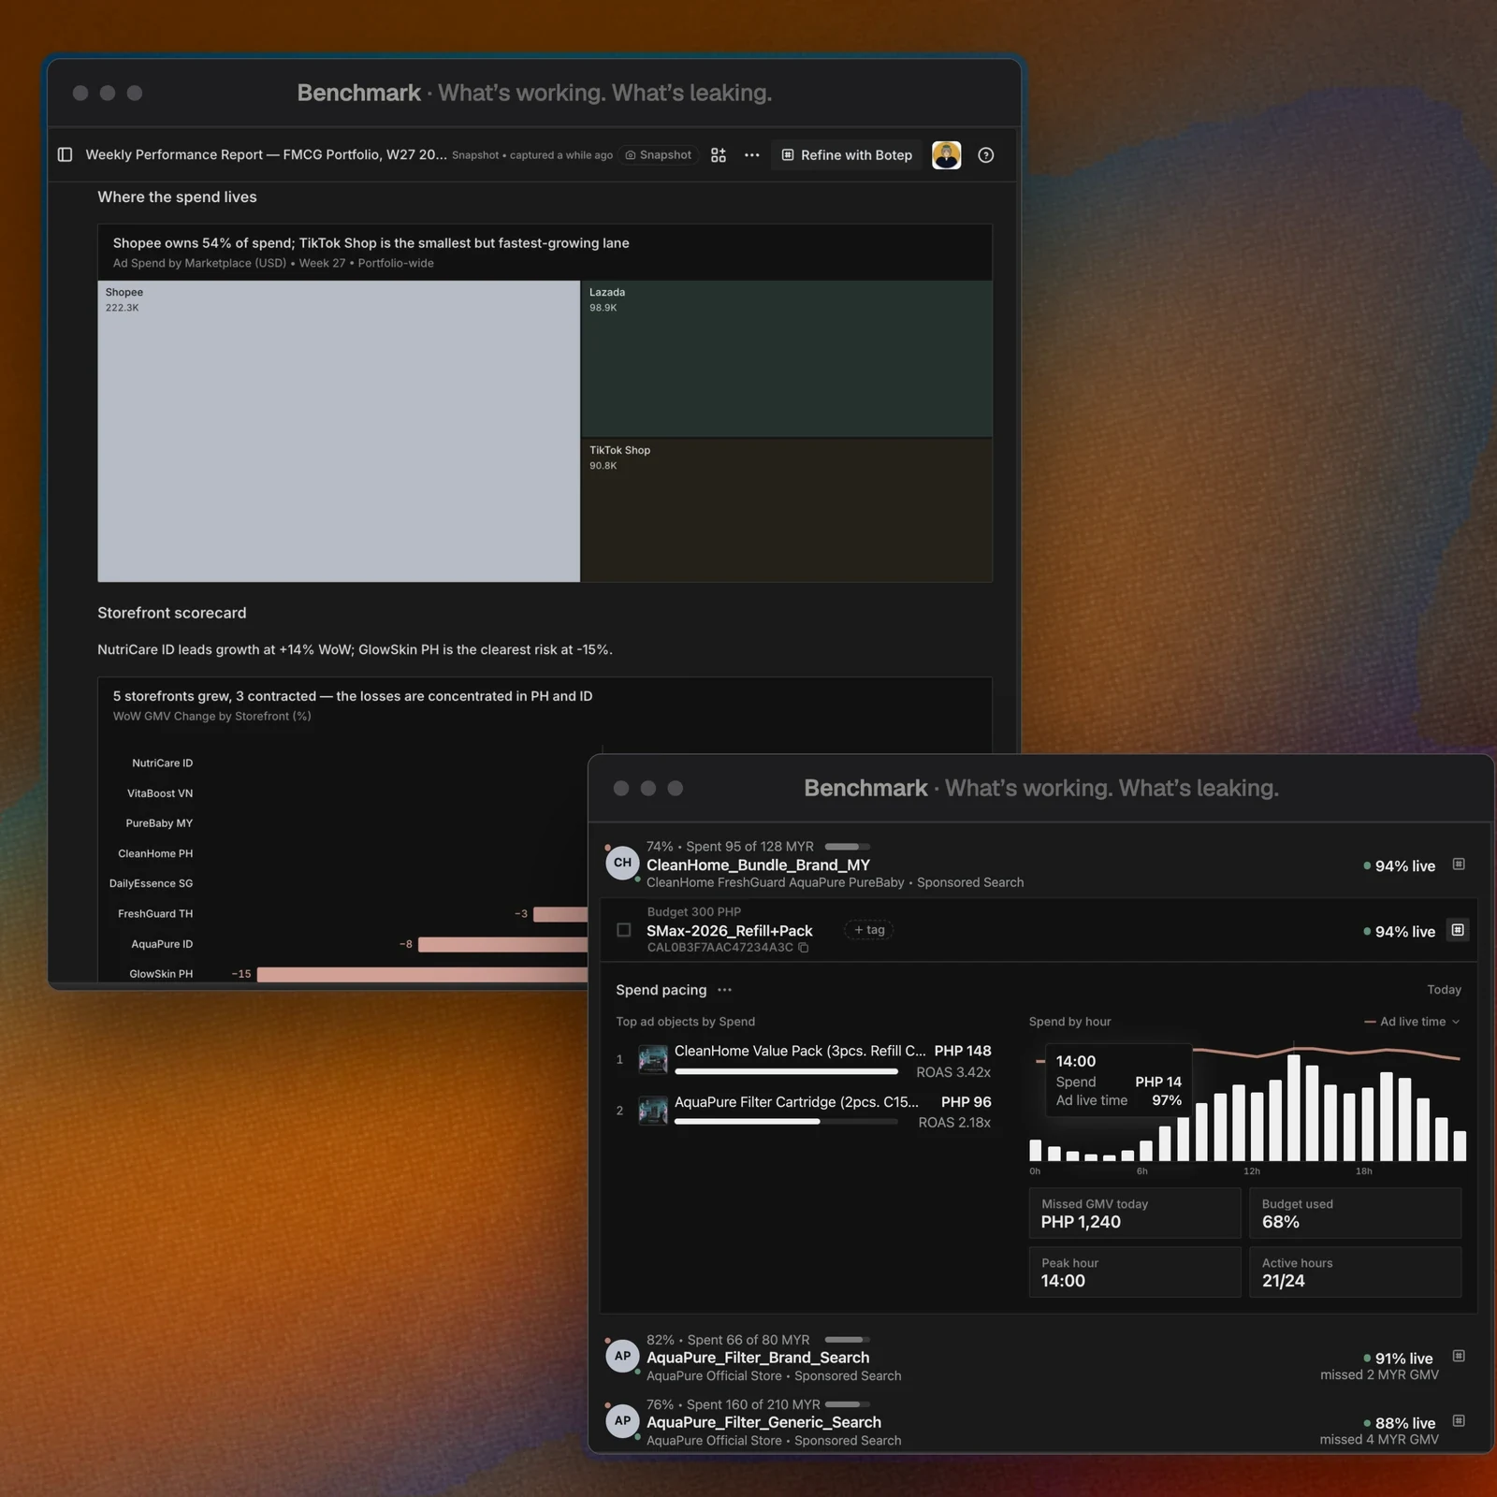The width and height of the screenshot is (1497, 1497).
Task: Open the AquaPure_Filter_Generic_Search campaign row
Action: coord(1039,1422)
